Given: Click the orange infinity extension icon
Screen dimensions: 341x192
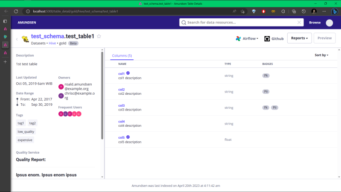Looking at the screenshot, I should (273, 12).
